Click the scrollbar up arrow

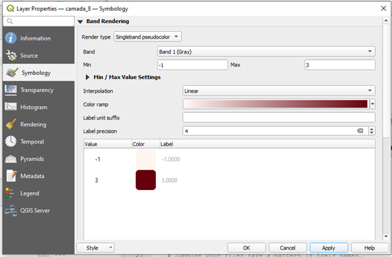coord(386,21)
